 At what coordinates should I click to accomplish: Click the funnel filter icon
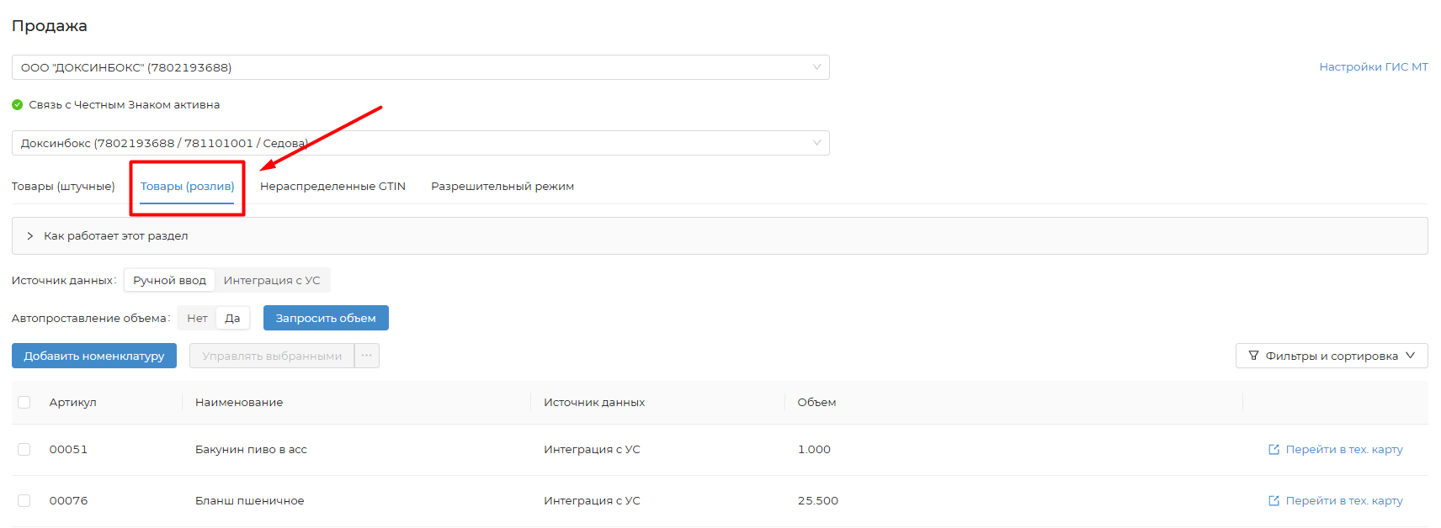click(1253, 356)
